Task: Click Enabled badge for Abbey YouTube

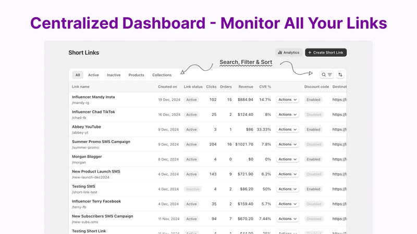Action: click(x=313, y=129)
